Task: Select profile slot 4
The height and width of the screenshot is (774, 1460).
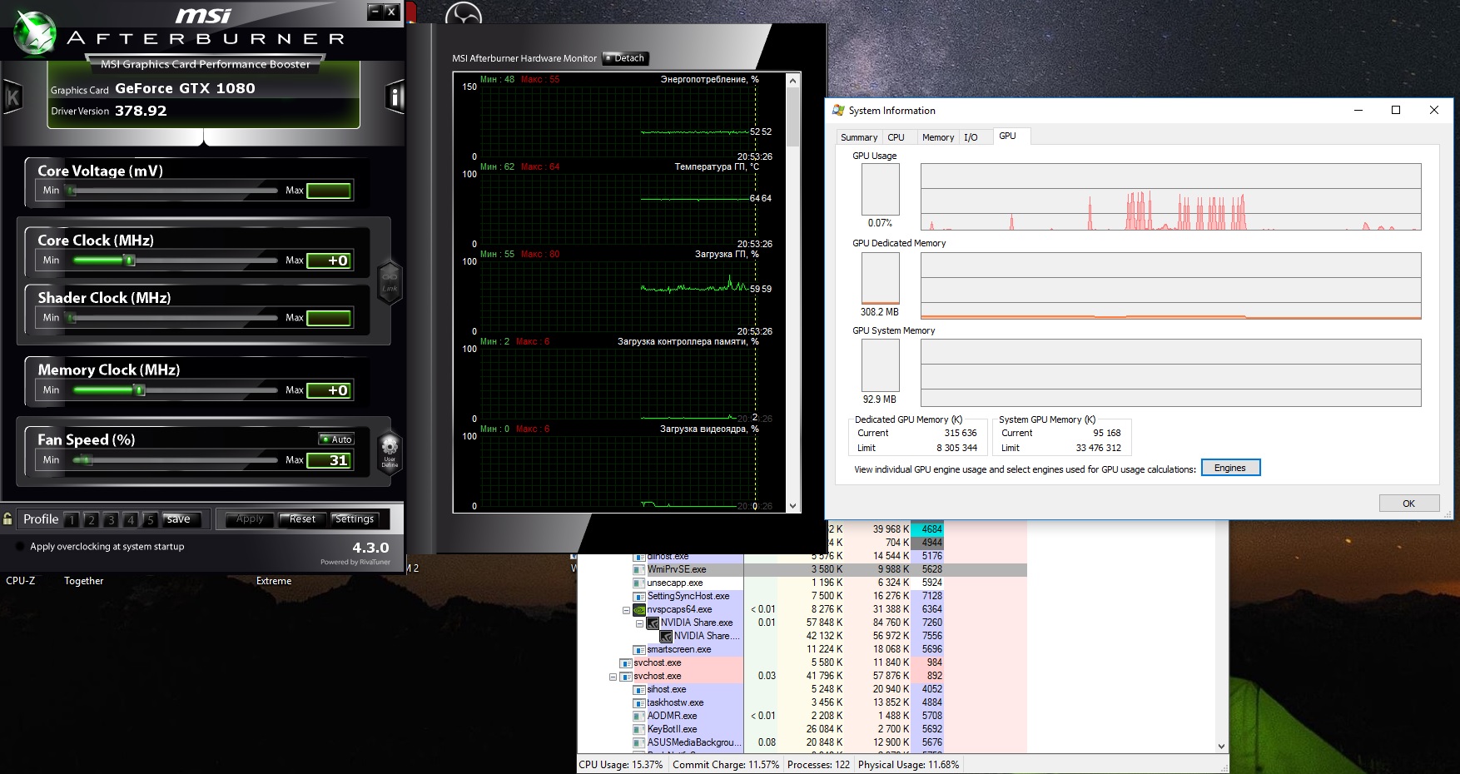Action: pos(130,520)
